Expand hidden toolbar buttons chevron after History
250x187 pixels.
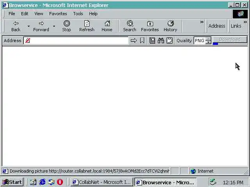[x=202, y=22]
